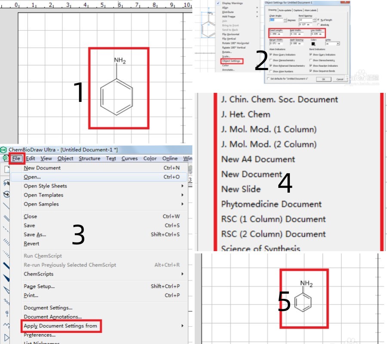
Task: Enable Show Atom Numbers checkbox
Action: pyautogui.click(x=271, y=71)
